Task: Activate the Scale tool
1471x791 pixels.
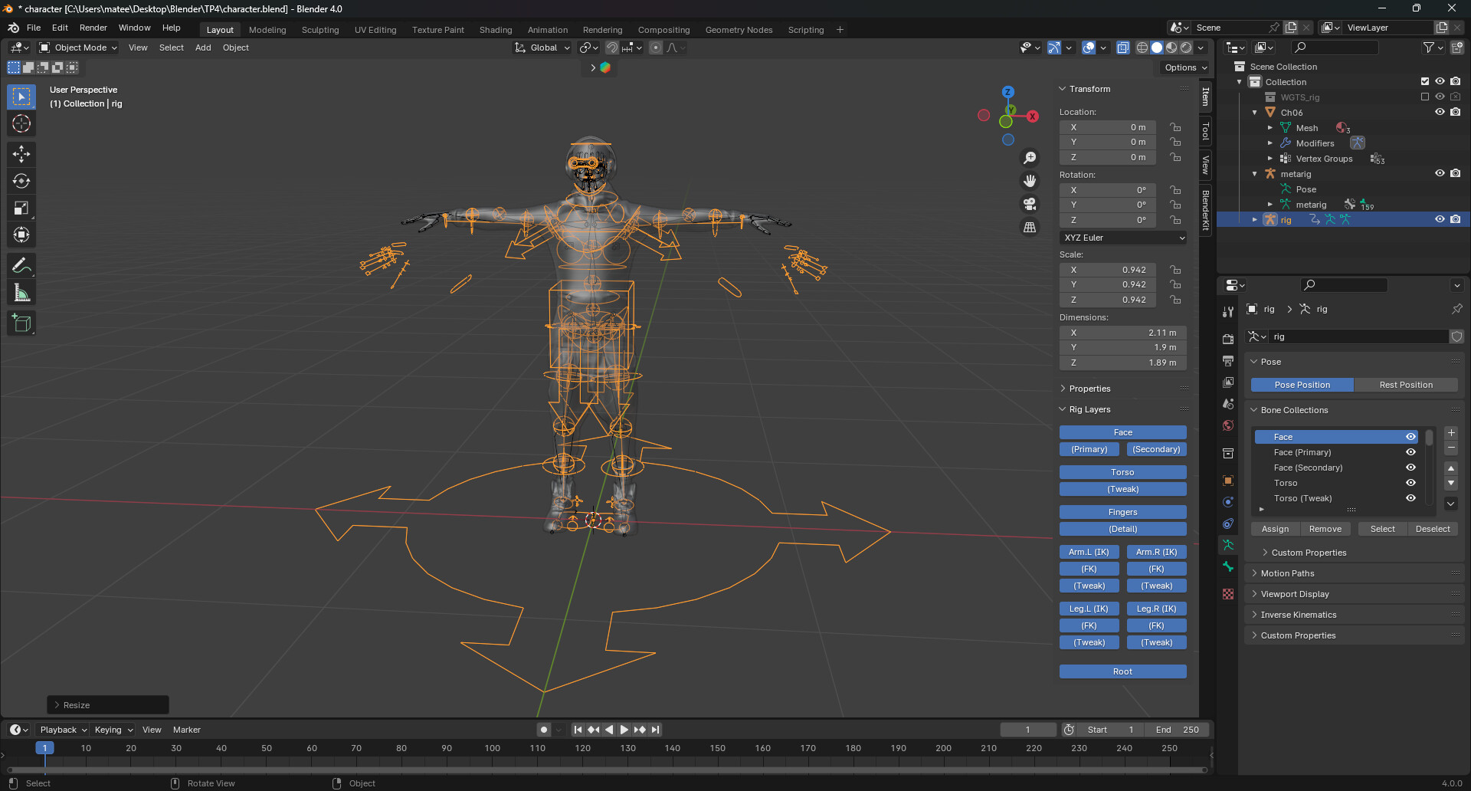Action: 21,208
